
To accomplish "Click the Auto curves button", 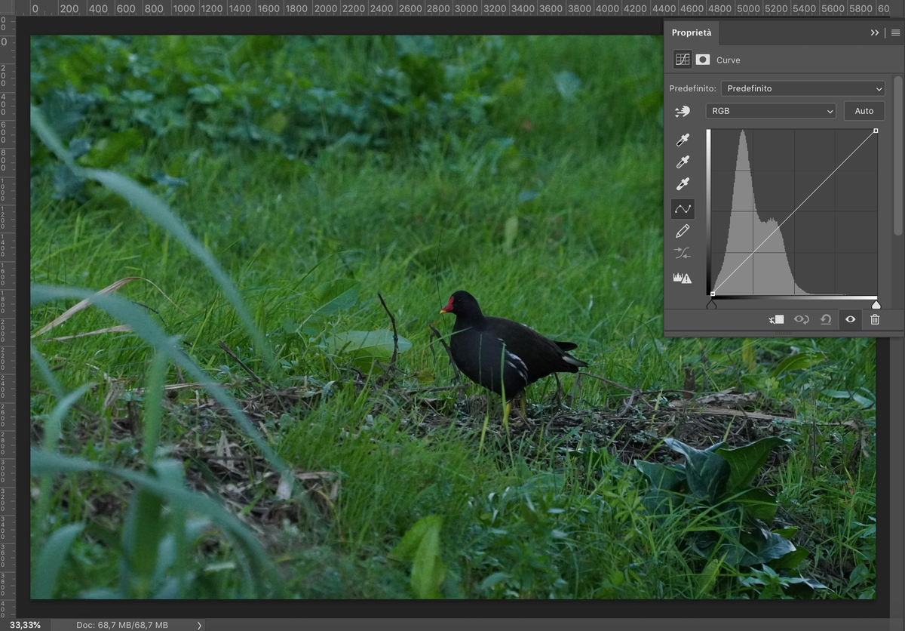I will tap(864, 111).
